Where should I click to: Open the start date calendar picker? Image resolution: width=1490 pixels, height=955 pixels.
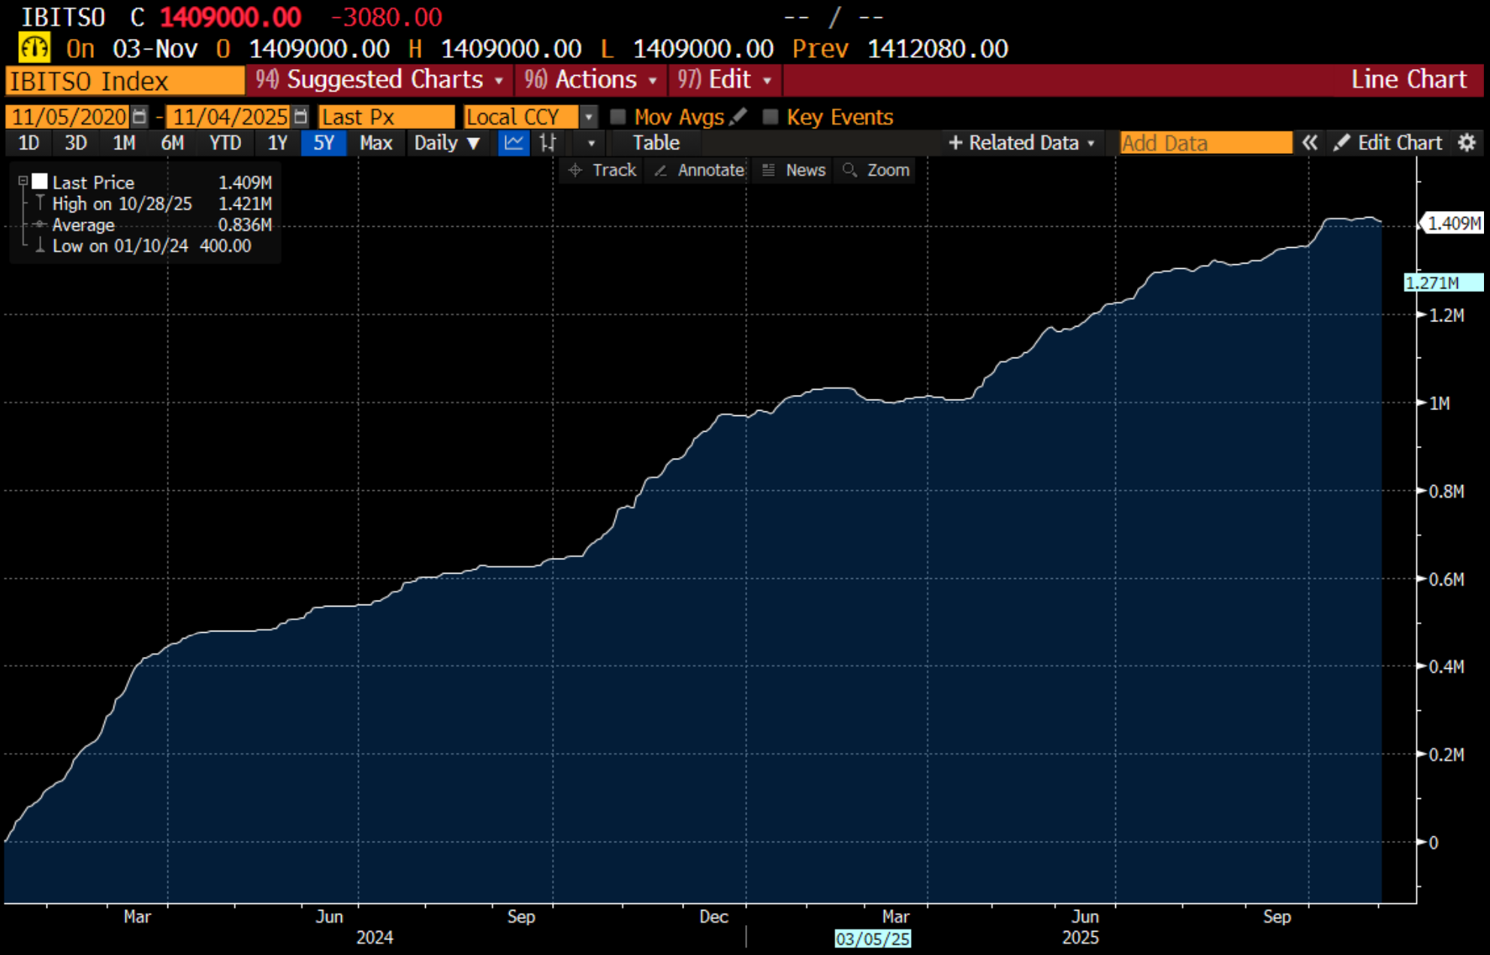(x=140, y=116)
